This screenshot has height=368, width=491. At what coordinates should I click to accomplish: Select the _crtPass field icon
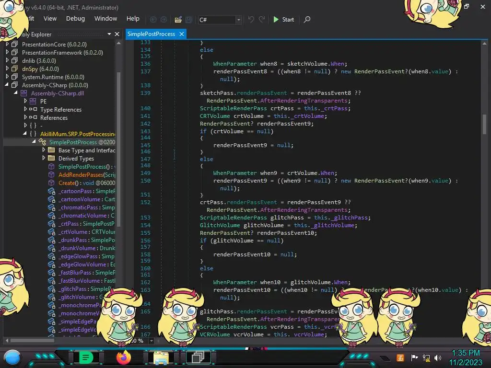pyautogui.click(x=51, y=223)
